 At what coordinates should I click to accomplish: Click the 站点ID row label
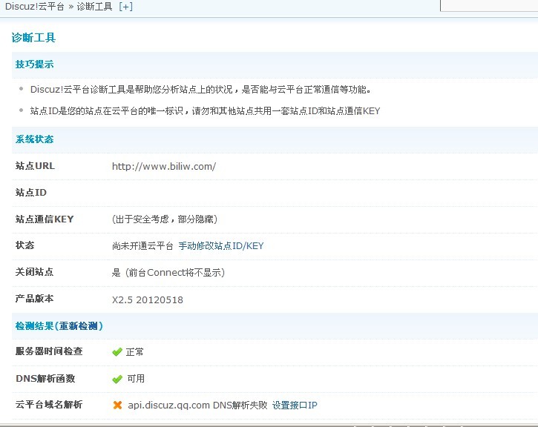pos(31,193)
